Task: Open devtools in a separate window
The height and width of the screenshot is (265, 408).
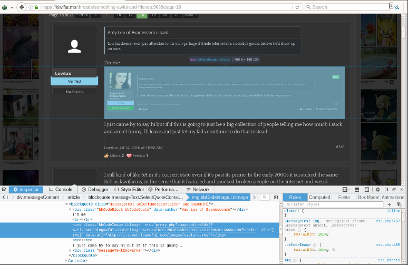Action: (394, 190)
